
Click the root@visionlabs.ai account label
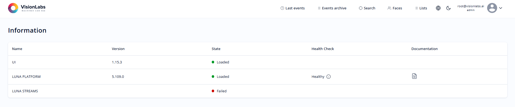point(471,6)
